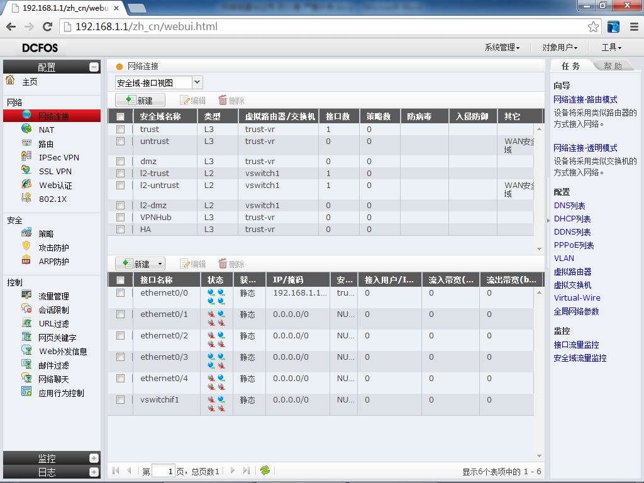Check the trust zone row checkbox
This screenshot has height=483, width=644.
pyautogui.click(x=120, y=130)
